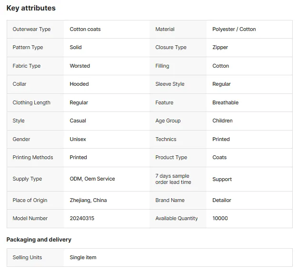Click the ODM, Oem Service supply value
Viewport: 307px width, 273px height.
[x=92, y=179]
